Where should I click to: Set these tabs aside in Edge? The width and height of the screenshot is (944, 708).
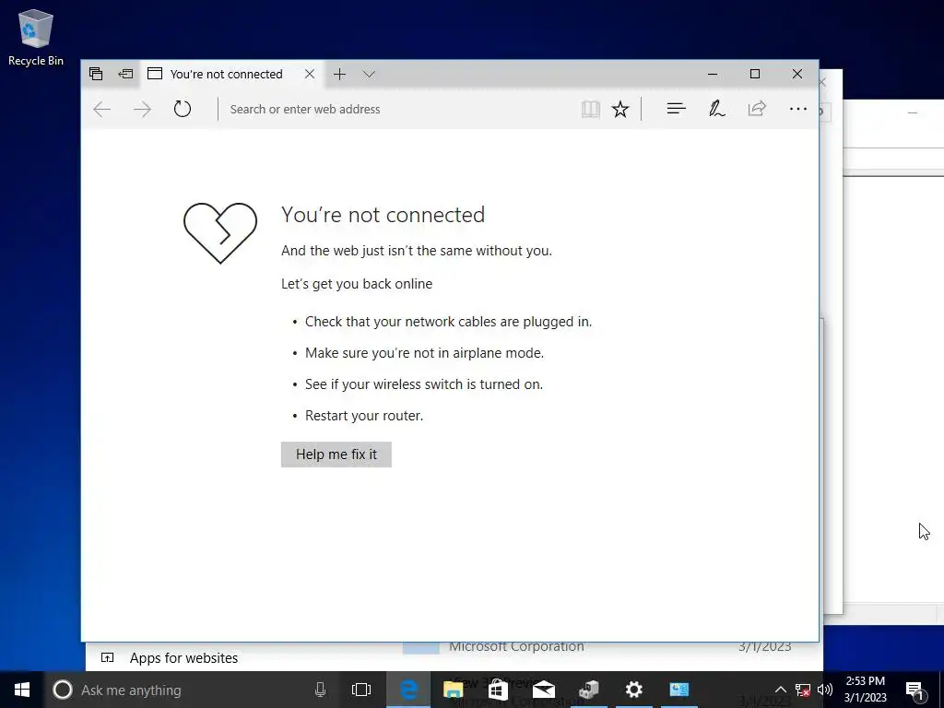pyautogui.click(x=125, y=74)
